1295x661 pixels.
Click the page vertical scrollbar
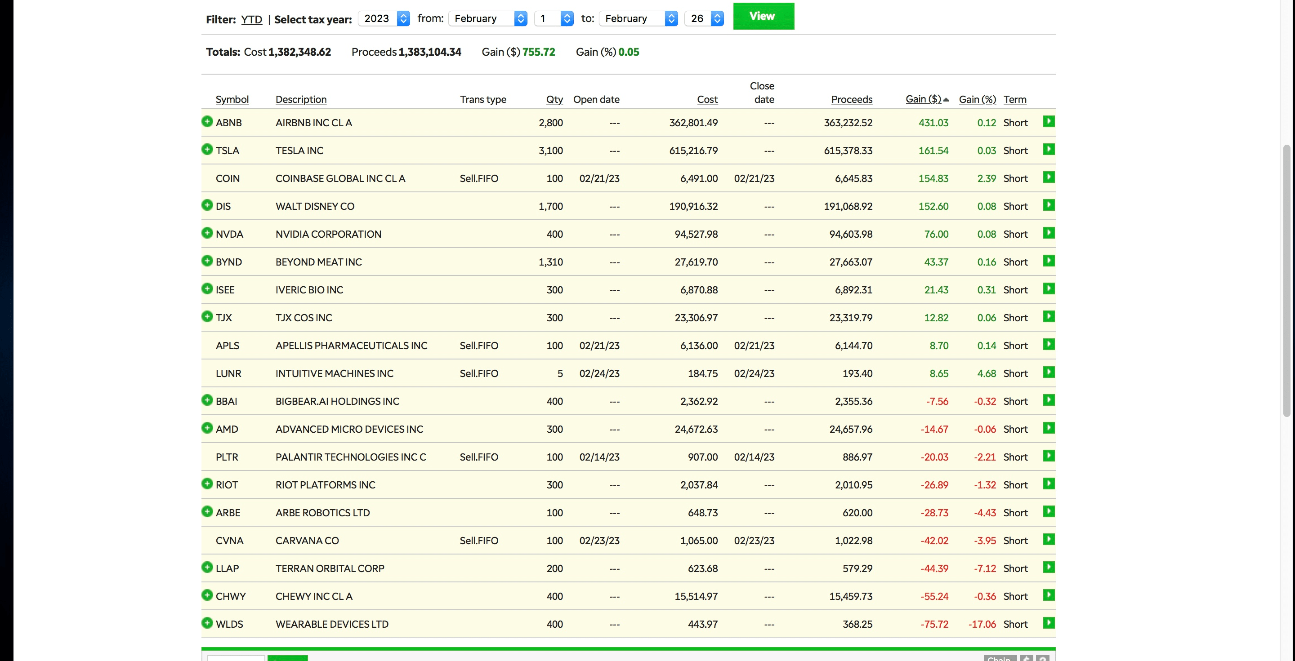pos(1286,280)
